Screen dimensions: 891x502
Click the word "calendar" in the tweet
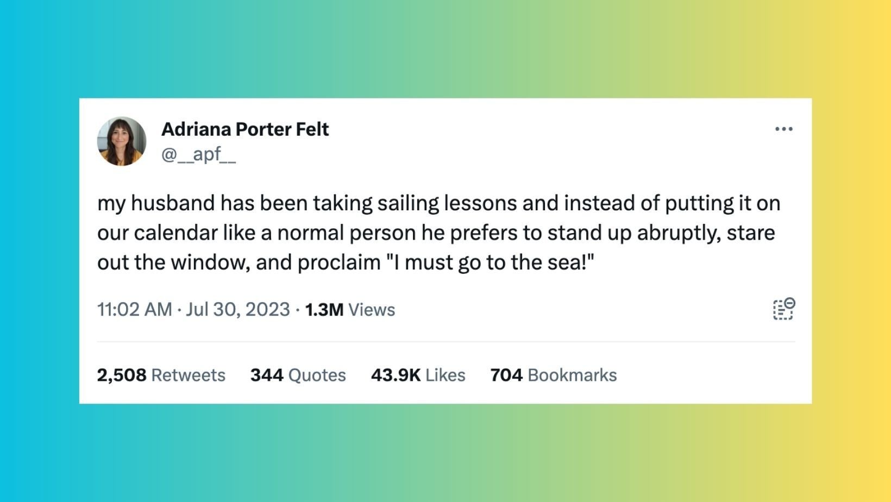tap(176, 233)
